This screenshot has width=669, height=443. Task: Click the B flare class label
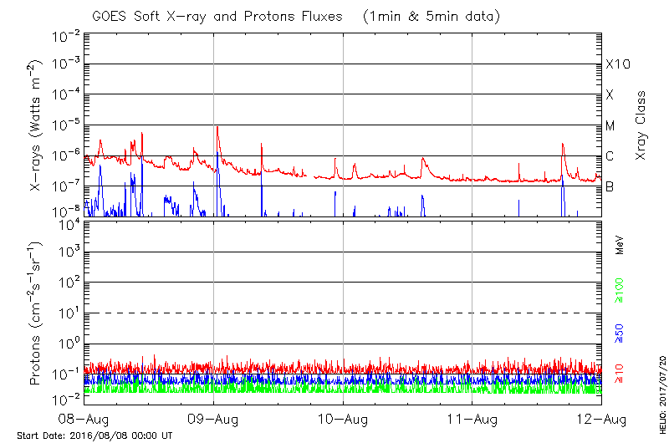[610, 186]
